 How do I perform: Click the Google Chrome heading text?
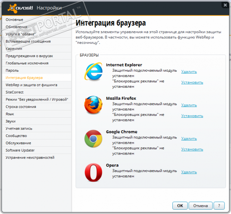coord(122,132)
